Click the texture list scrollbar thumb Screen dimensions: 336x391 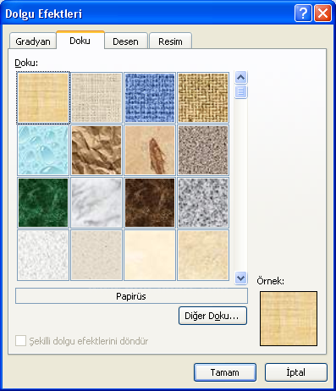tap(241, 91)
